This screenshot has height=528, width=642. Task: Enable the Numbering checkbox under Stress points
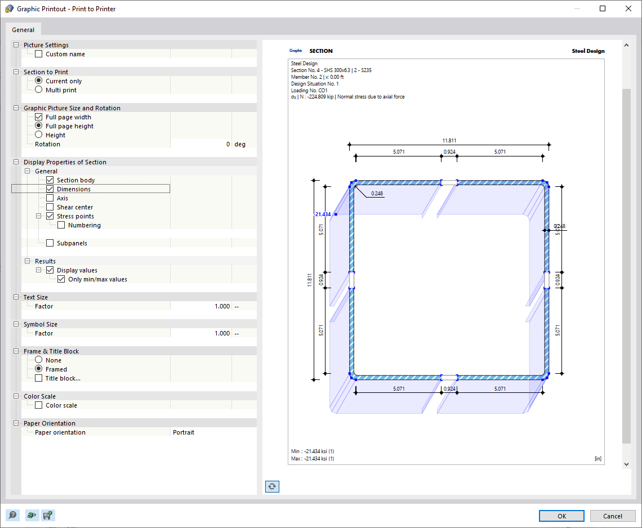(60, 225)
